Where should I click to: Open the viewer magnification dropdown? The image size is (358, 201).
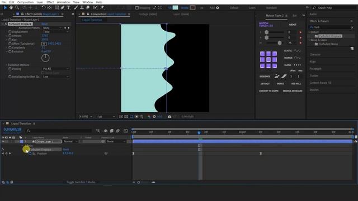[x=86, y=117]
